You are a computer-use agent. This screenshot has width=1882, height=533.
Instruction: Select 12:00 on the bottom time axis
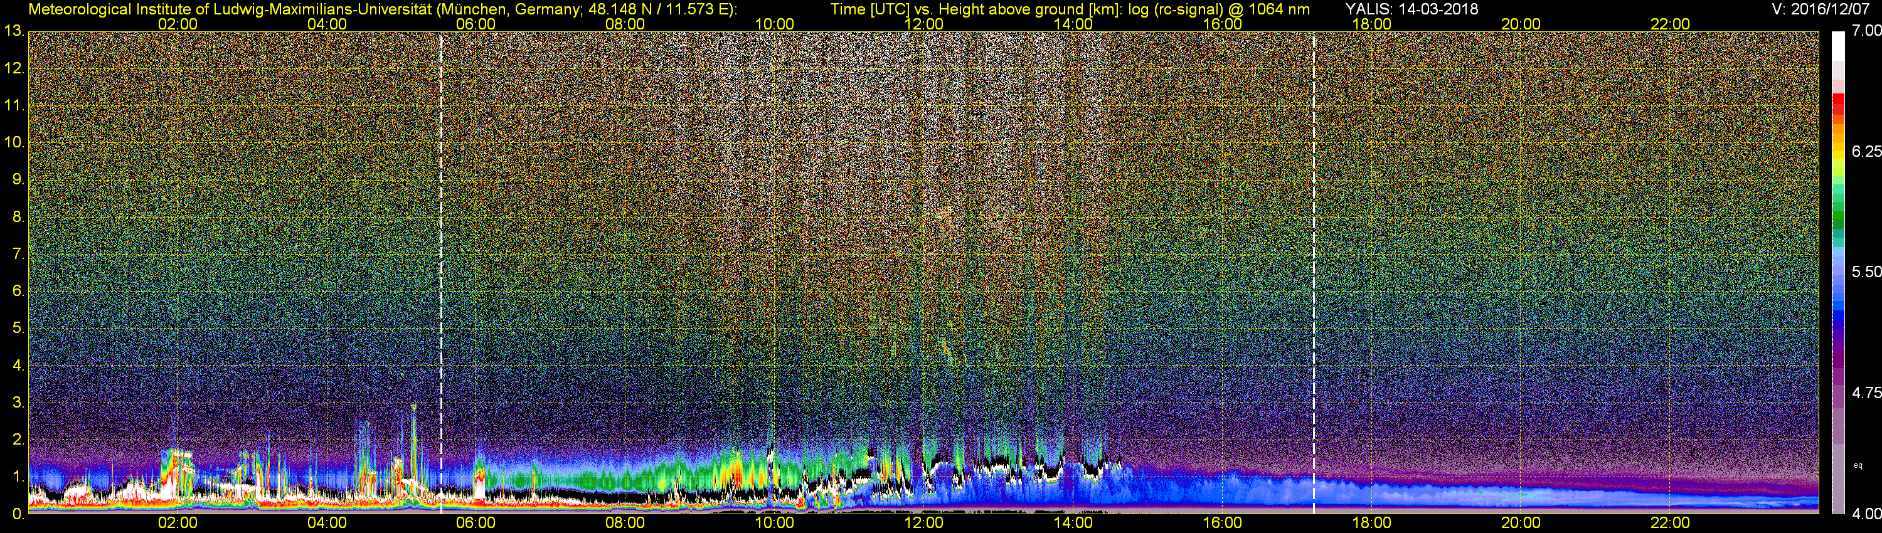tap(923, 524)
